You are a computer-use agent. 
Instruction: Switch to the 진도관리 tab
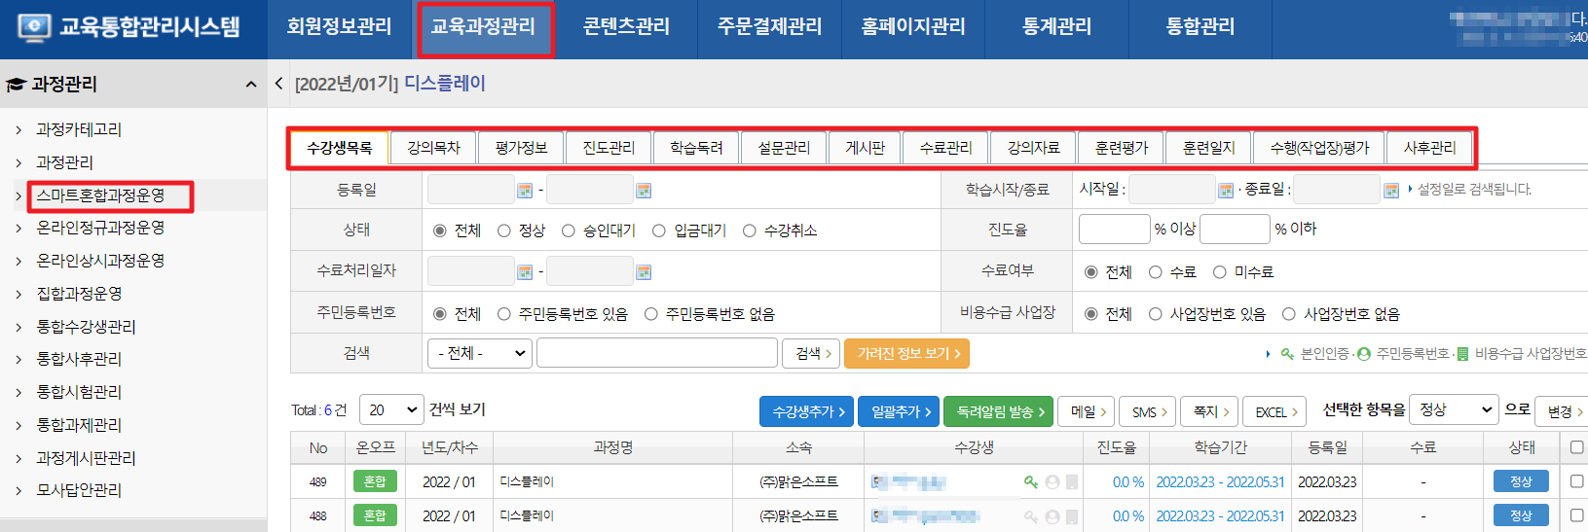click(x=609, y=148)
